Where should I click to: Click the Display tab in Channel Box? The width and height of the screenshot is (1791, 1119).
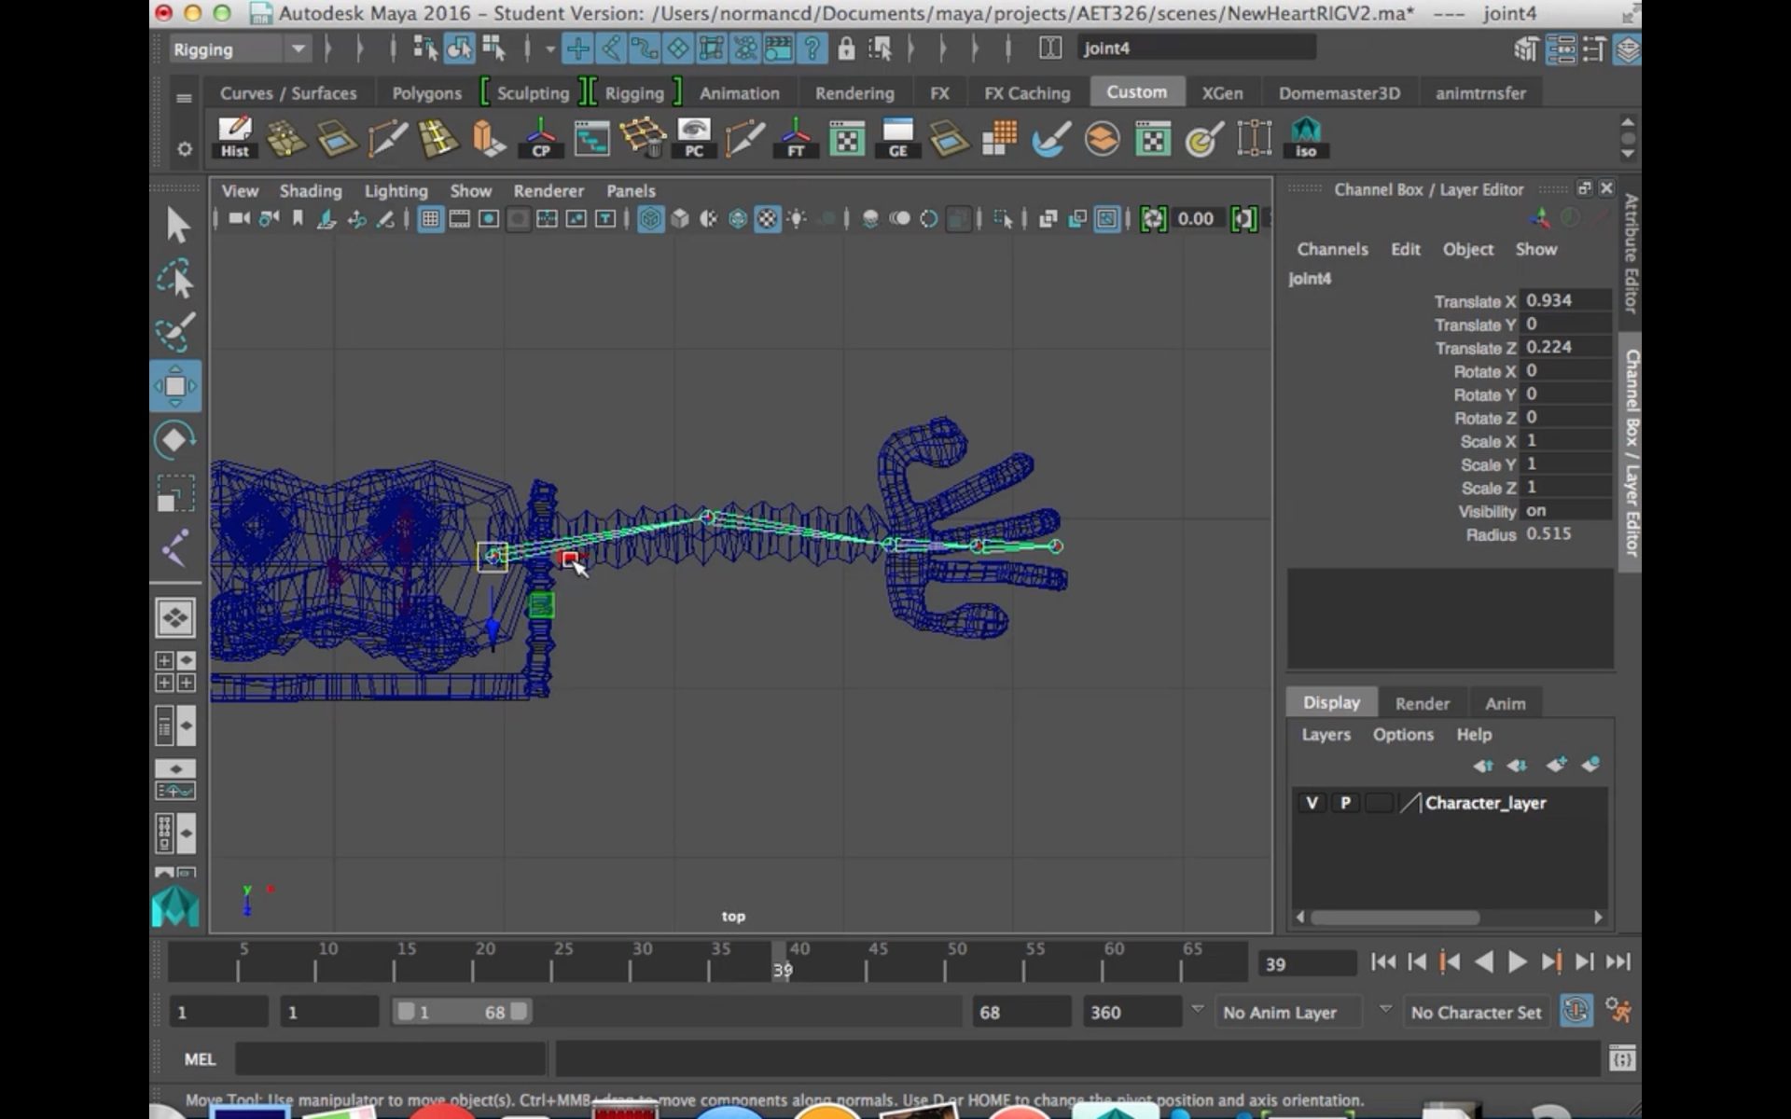[1332, 701]
